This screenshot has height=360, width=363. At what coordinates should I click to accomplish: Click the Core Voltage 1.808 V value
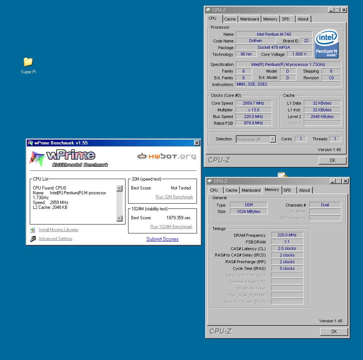click(x=299, y=54)
